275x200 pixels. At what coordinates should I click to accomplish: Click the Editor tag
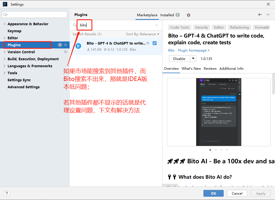point(219,27)
